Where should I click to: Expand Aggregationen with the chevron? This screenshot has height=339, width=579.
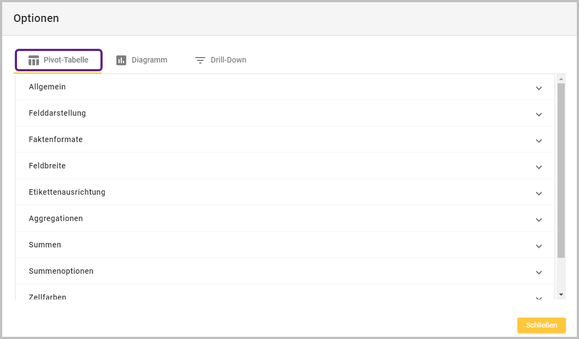tap(538, 220)
